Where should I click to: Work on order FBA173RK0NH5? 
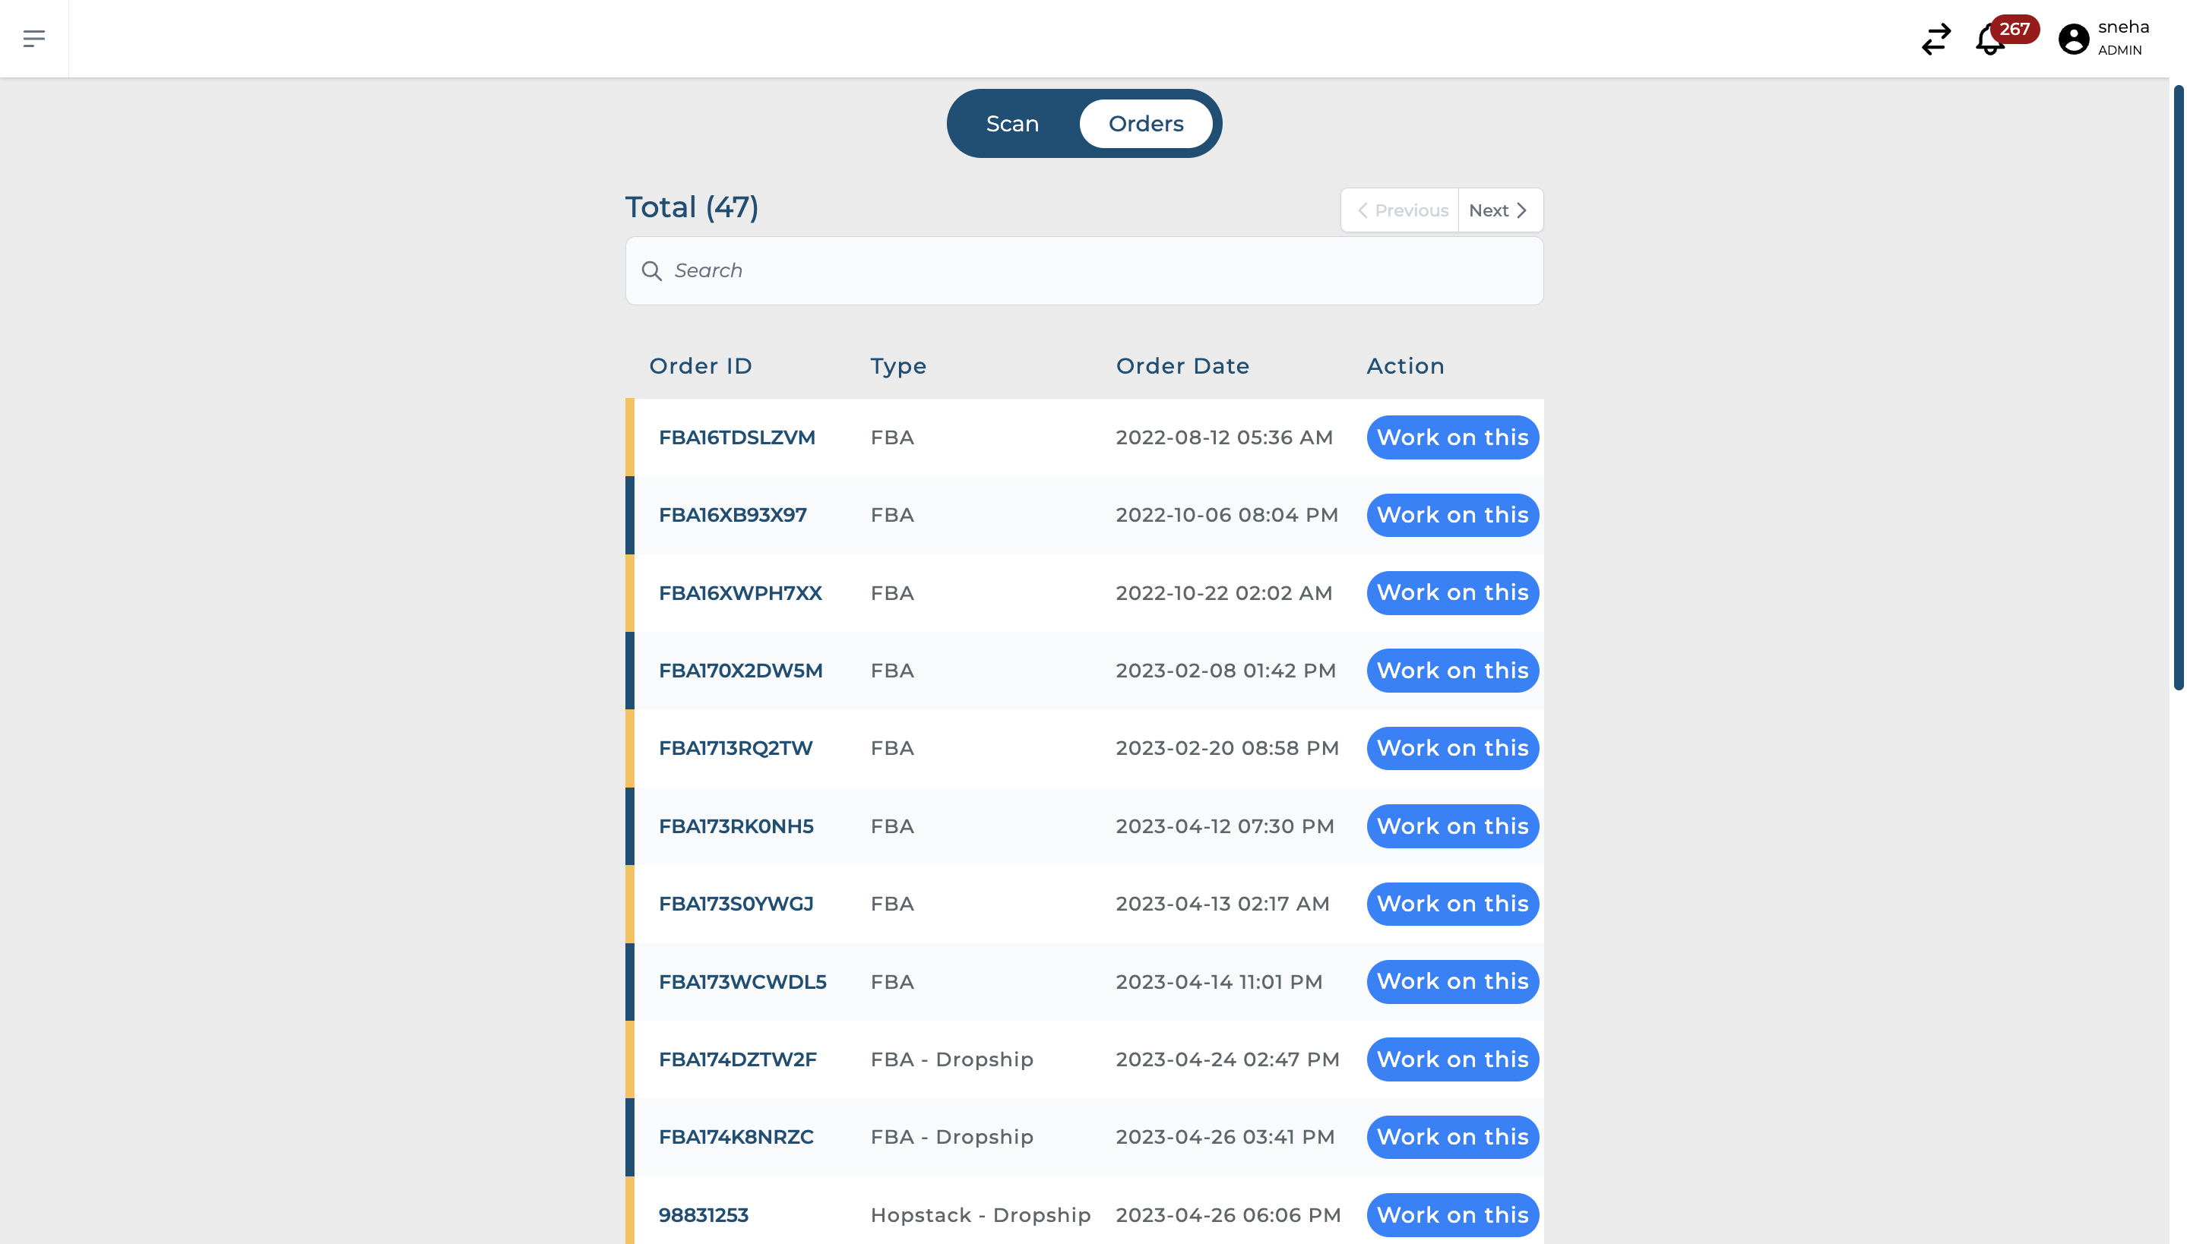(x=1452, y=826)
